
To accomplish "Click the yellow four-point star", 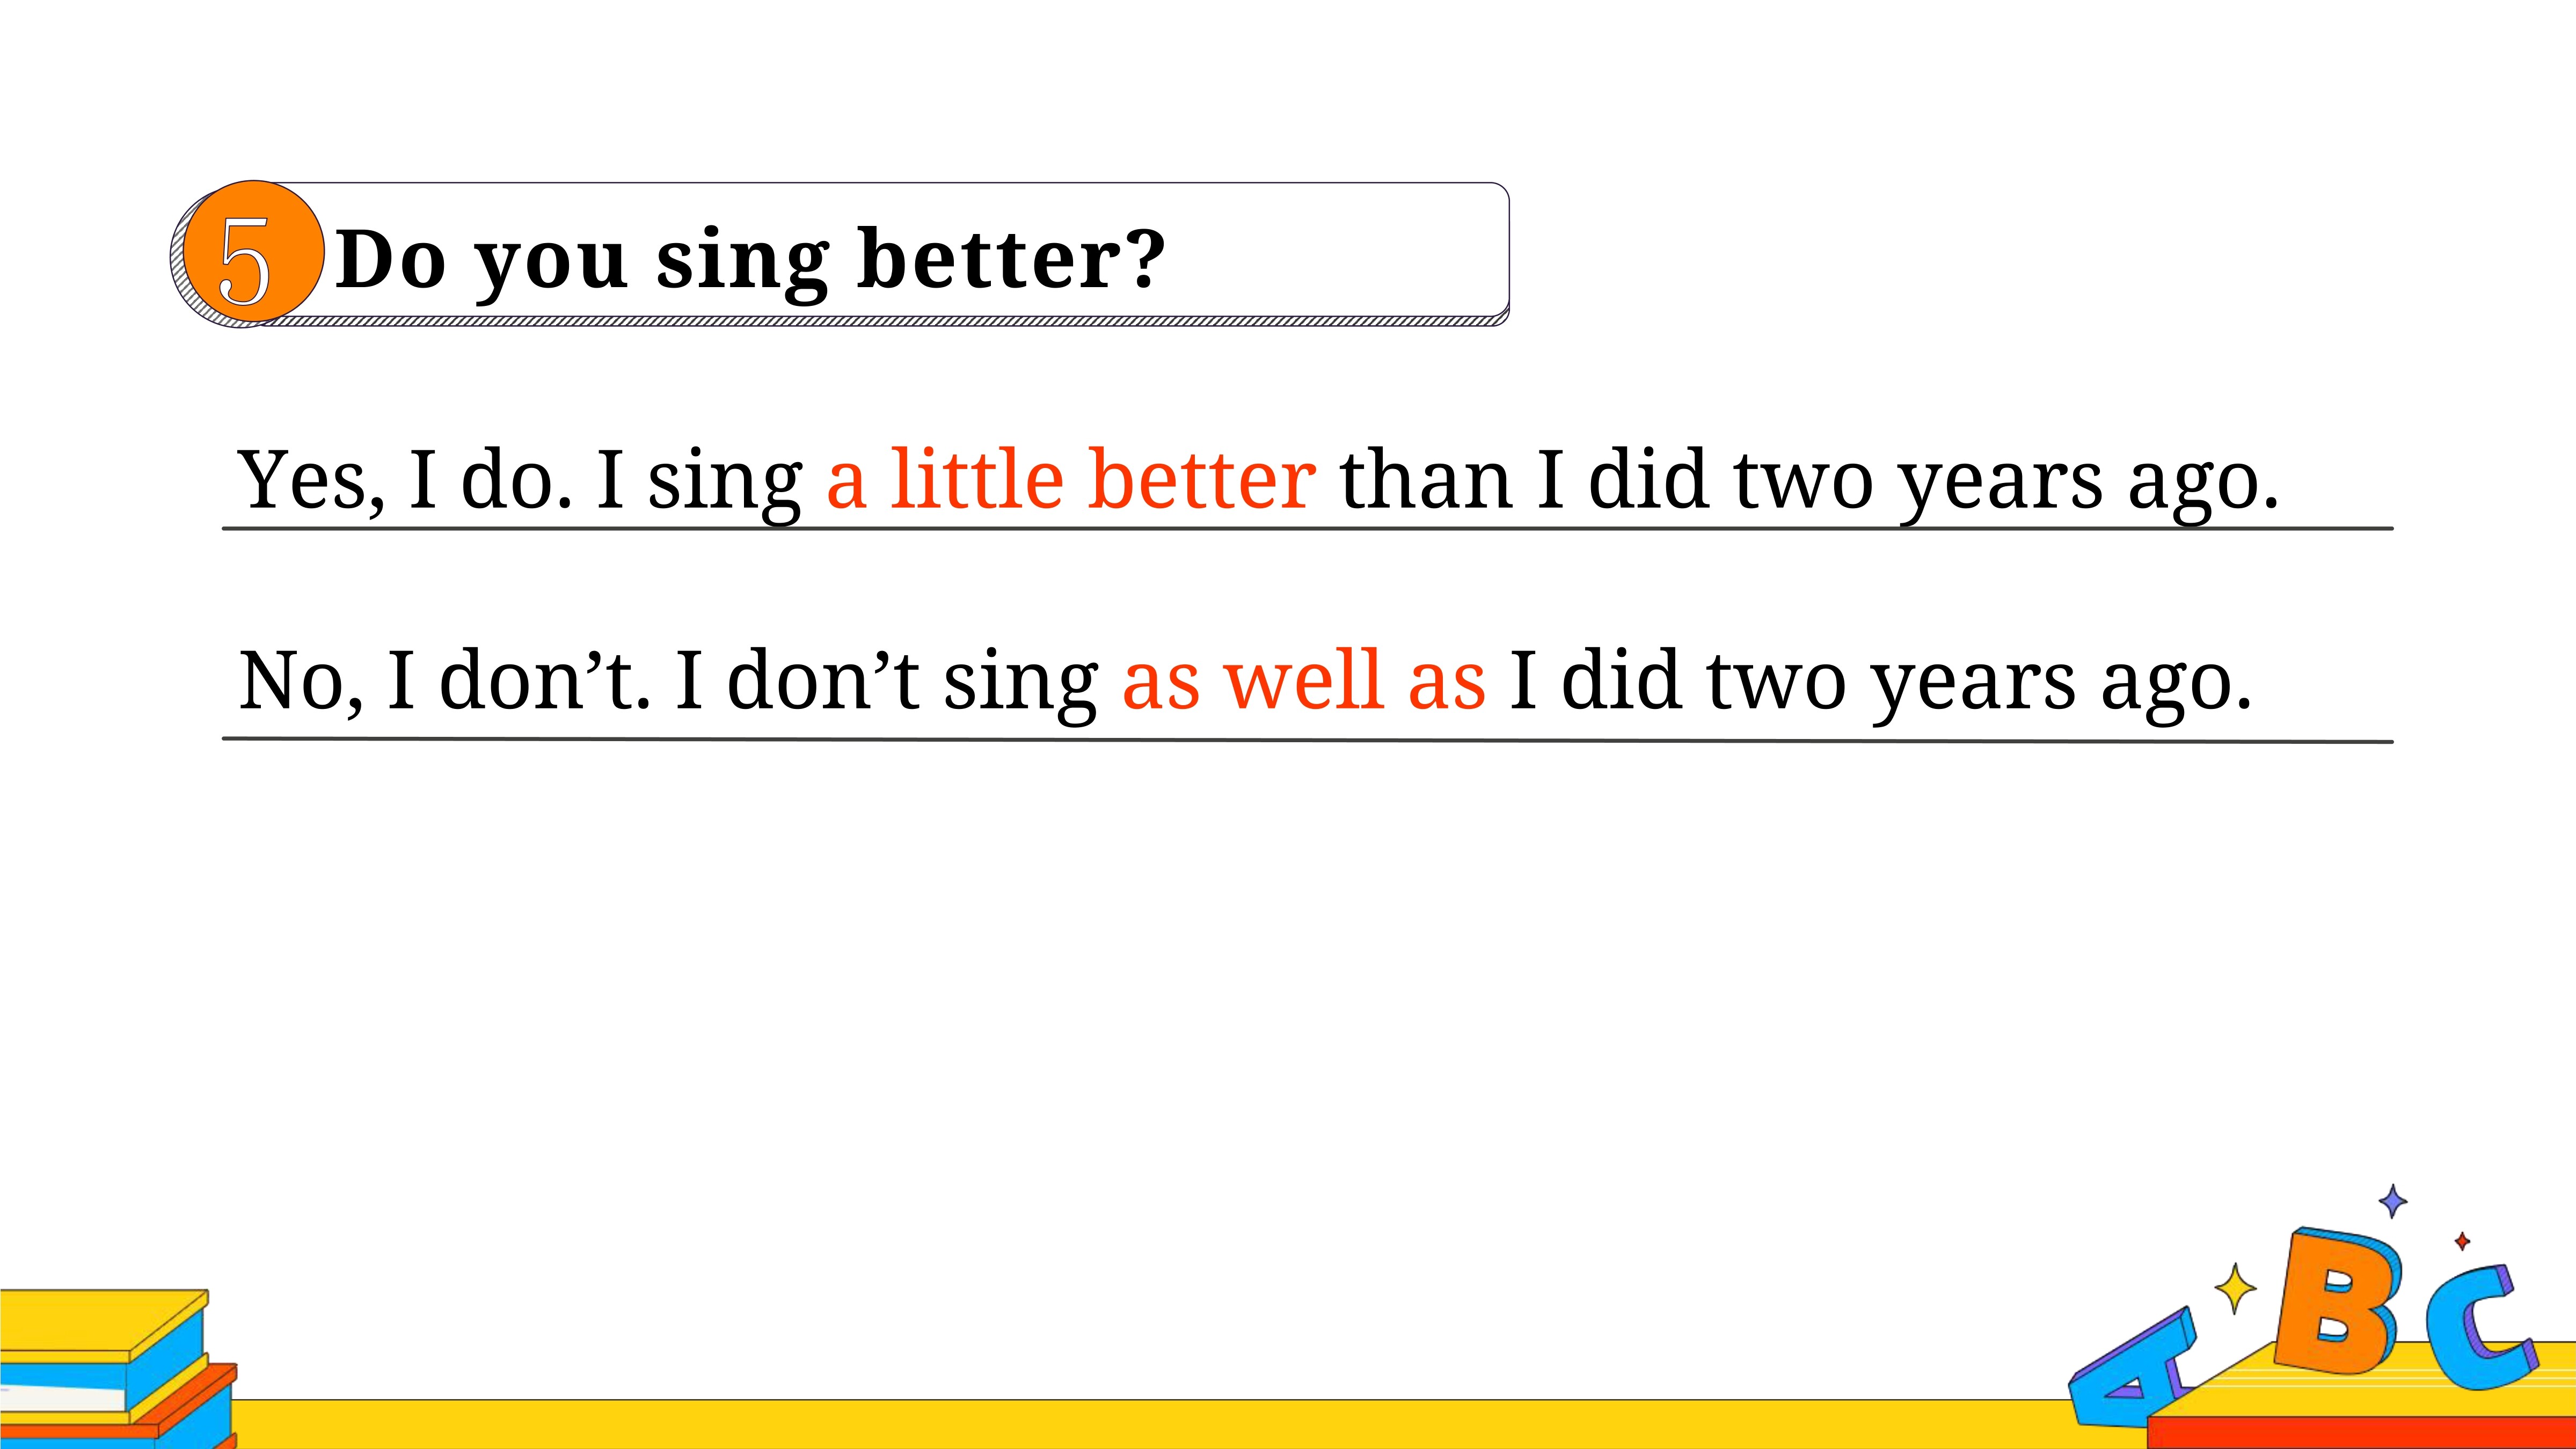I will [x=2235, y=1289].
